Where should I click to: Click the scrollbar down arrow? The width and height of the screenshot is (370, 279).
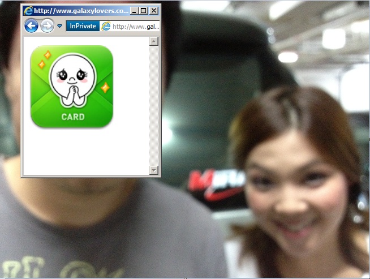pos(154,170)
